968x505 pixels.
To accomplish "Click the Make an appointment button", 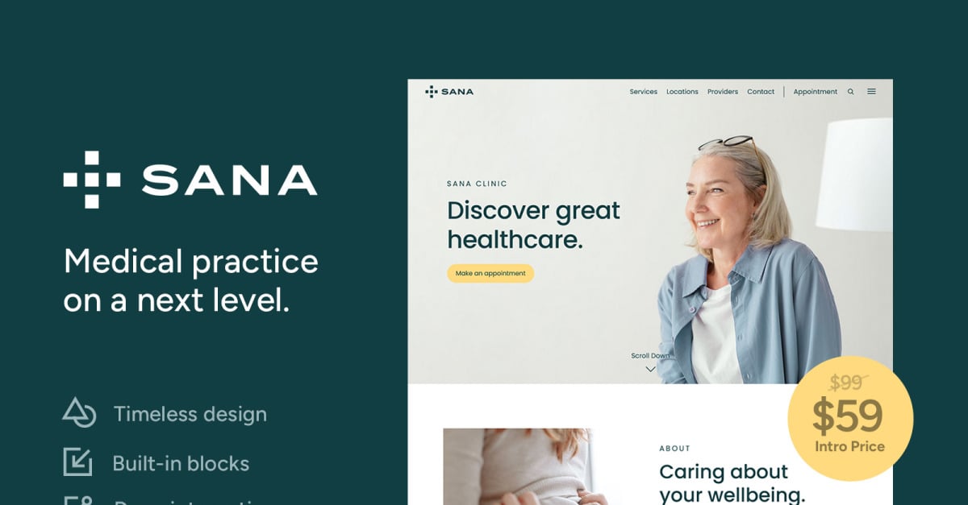I will pyautogui.click(x=490, y=274).
